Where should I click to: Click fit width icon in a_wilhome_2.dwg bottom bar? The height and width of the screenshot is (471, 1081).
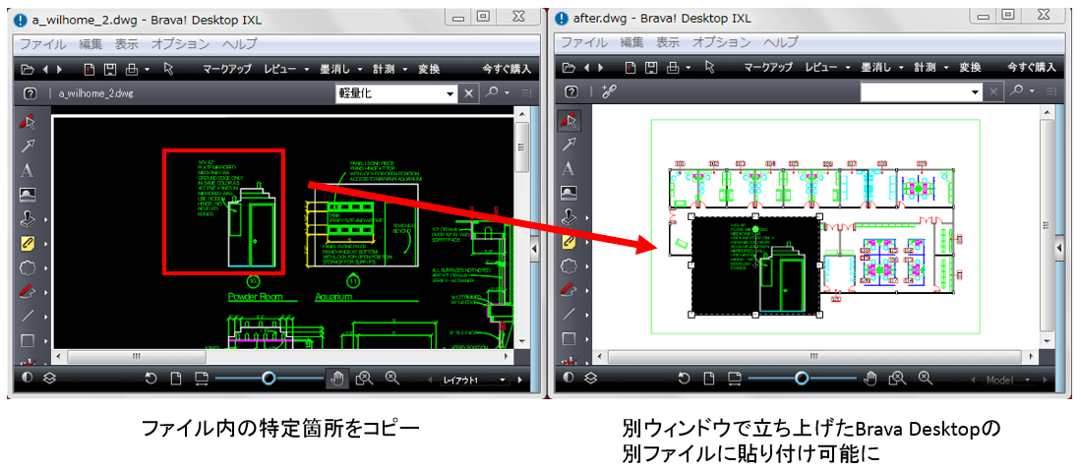201,379
